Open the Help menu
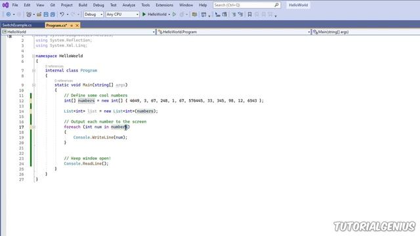The height and width of the screenshot is (236, 420). coord(203,5)
